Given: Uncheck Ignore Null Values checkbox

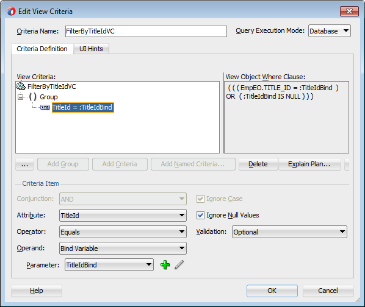Looking at the screenshot, I should (x=200, y=215).
